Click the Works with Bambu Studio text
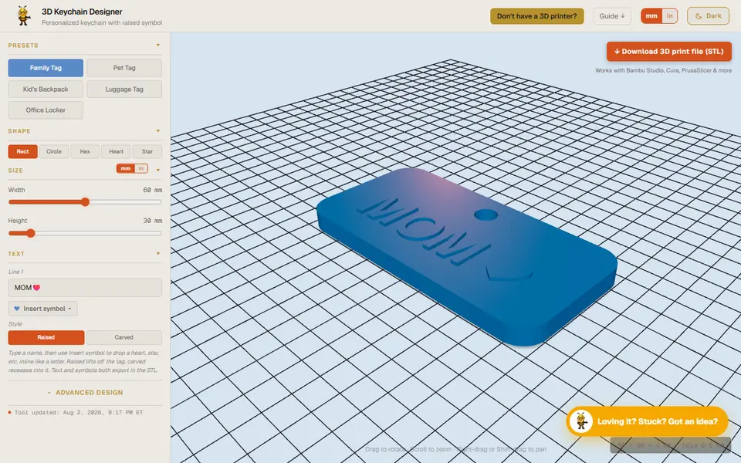Image resolution: width=741 pixels, height=463 pixels. tap(663, 70)
